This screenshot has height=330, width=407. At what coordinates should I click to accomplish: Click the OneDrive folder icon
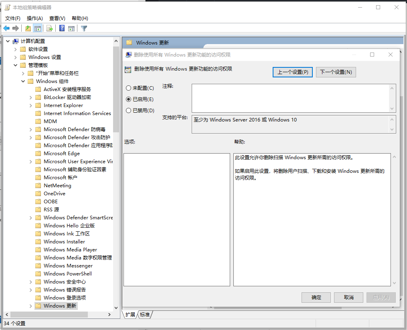(38, 193)
